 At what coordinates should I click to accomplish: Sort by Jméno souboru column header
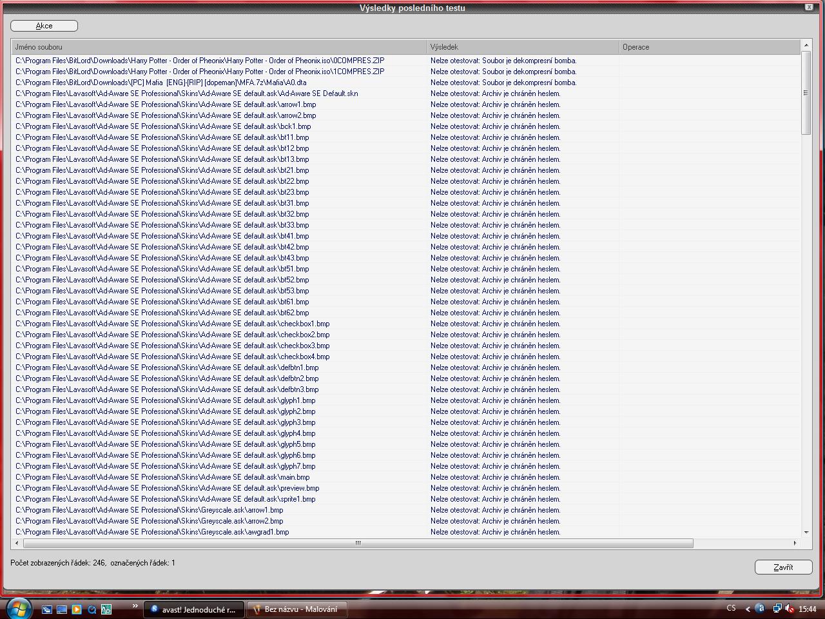coord(219,47)
